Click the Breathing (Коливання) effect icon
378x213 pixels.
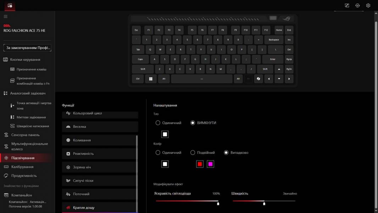tap(68, 140)
